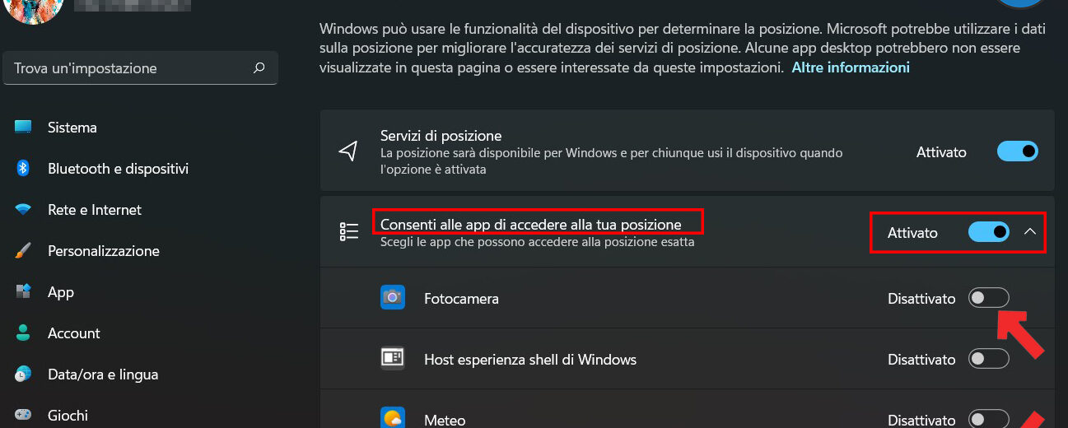Open the Account settings section

73,333
